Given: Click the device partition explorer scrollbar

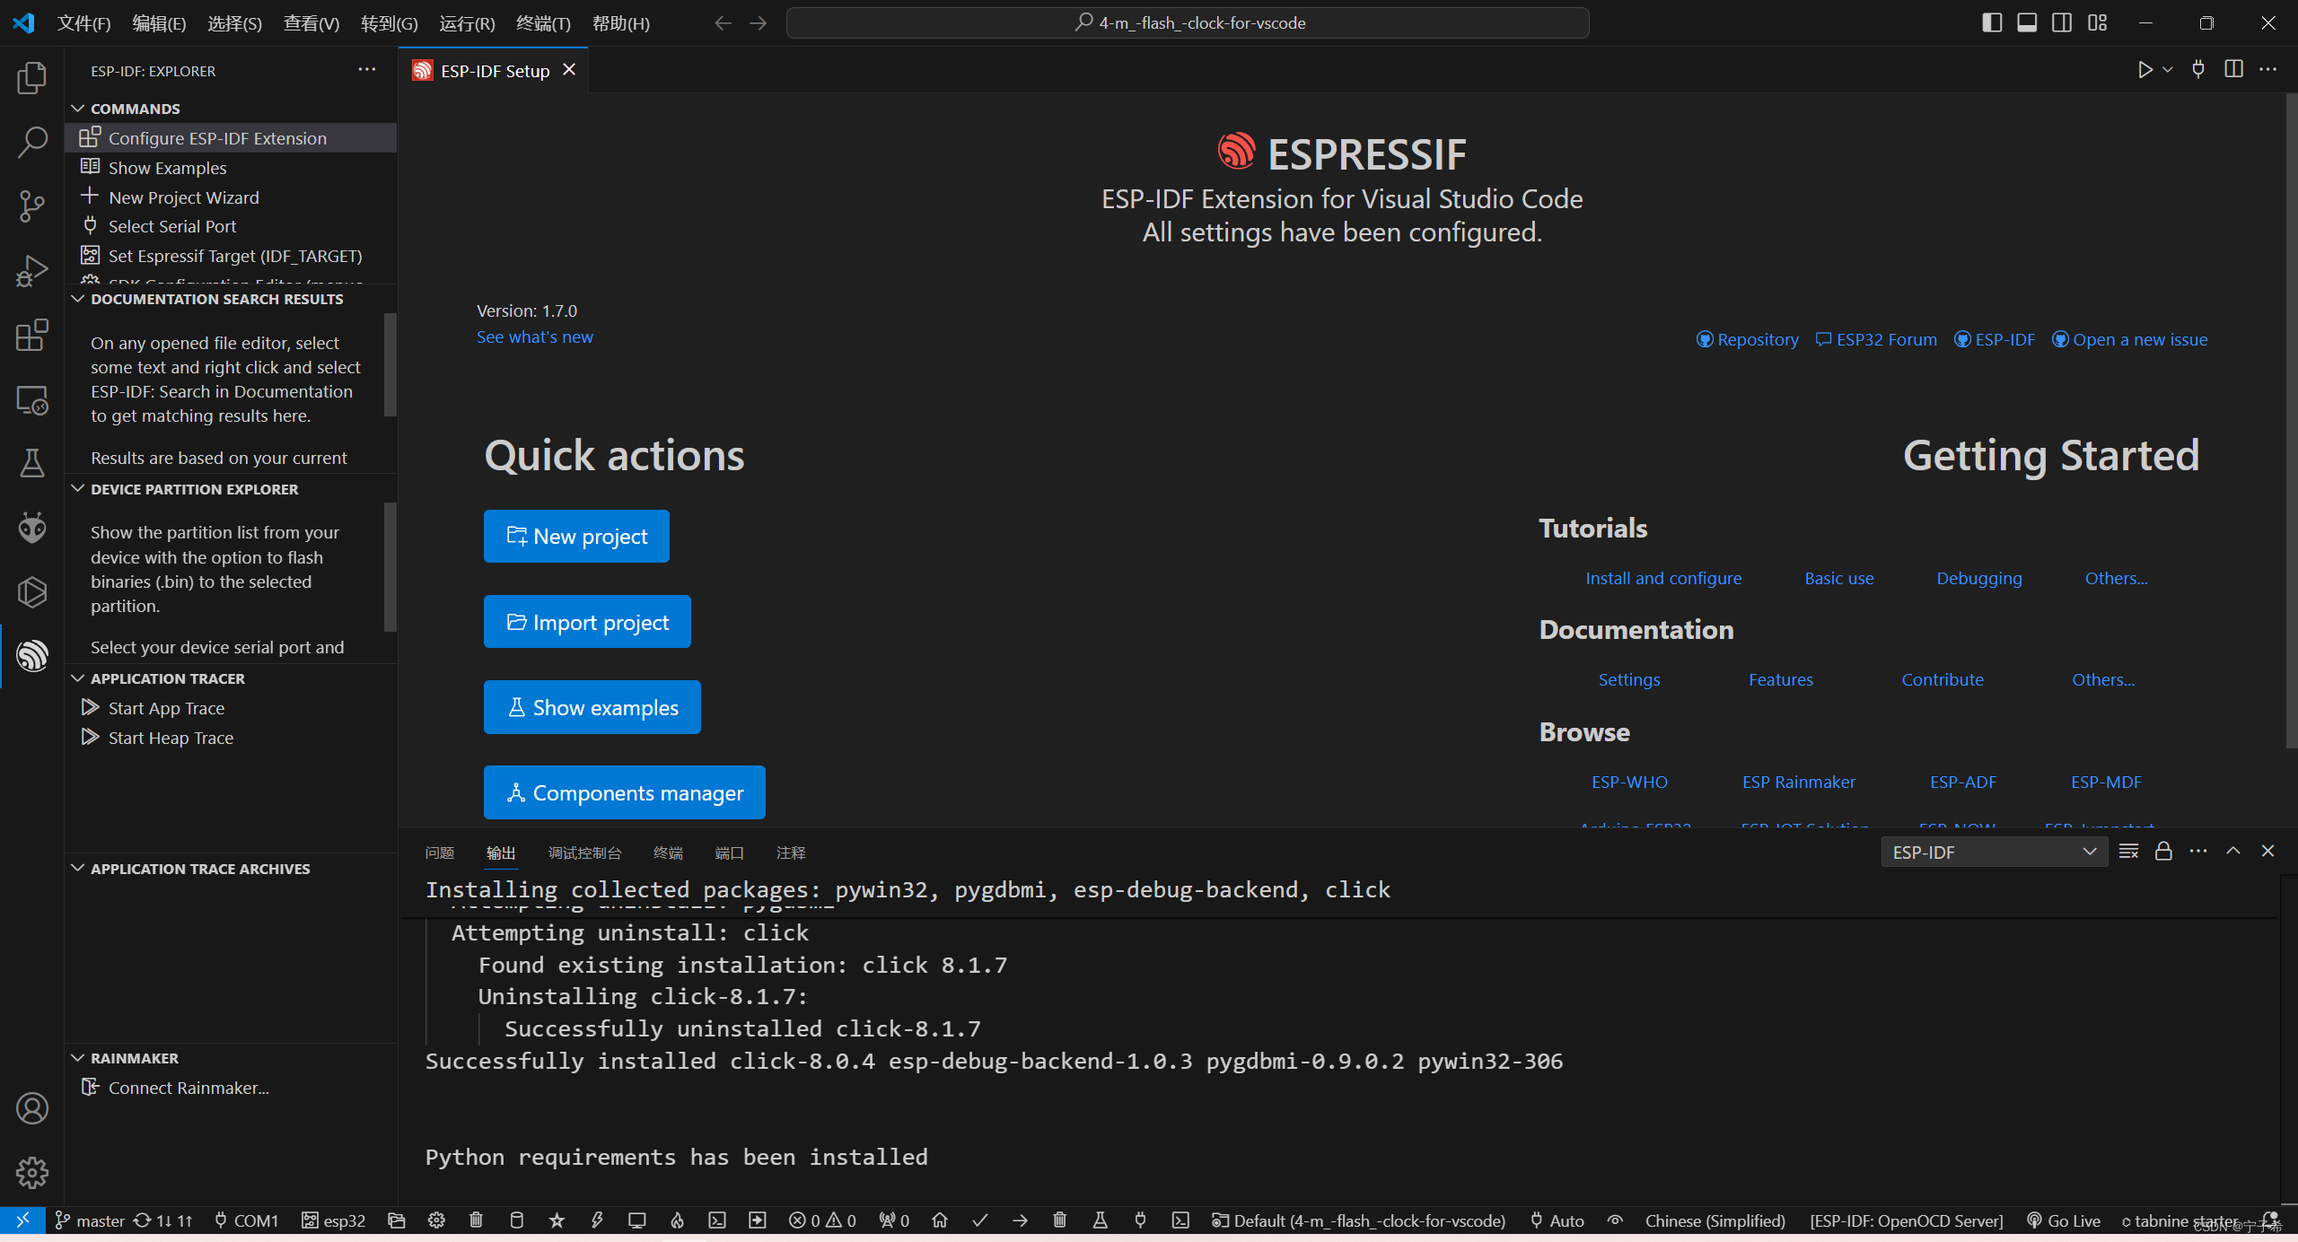Looking at the screenshot, I should [390, 567].
